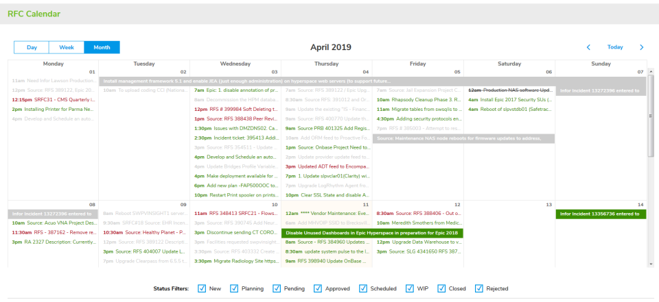Toggle the Scheduled status filter checkbox
The image size is (659, 302).
pyautogui.click(x=363, y=288)
